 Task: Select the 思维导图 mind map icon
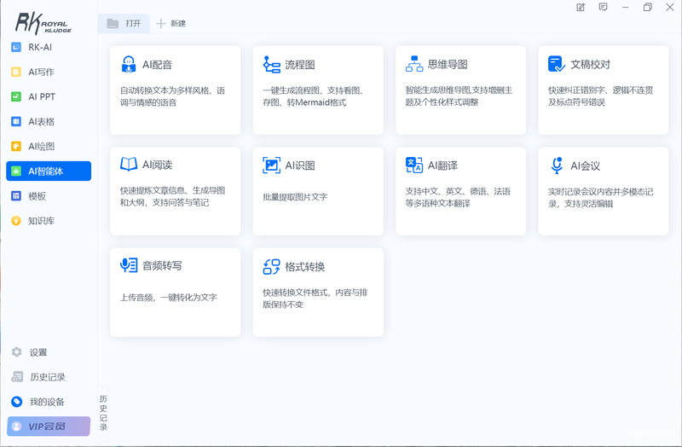pos(414,64)
